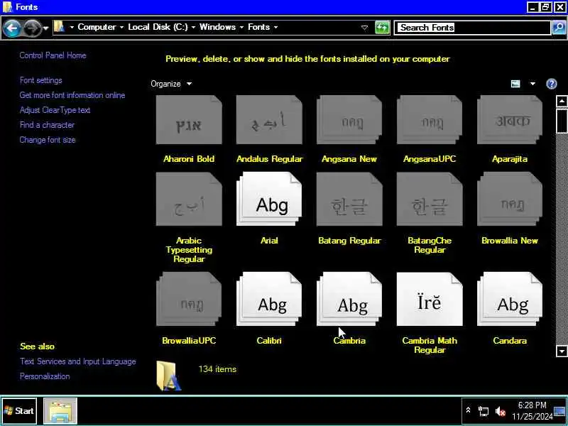Click the Candara font name label

point(510,341)
